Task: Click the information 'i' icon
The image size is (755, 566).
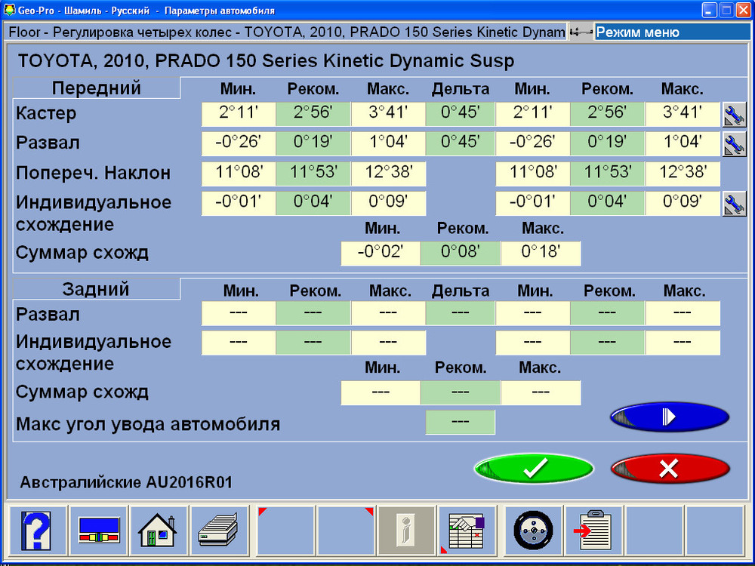Action: [x=407, y=531]
